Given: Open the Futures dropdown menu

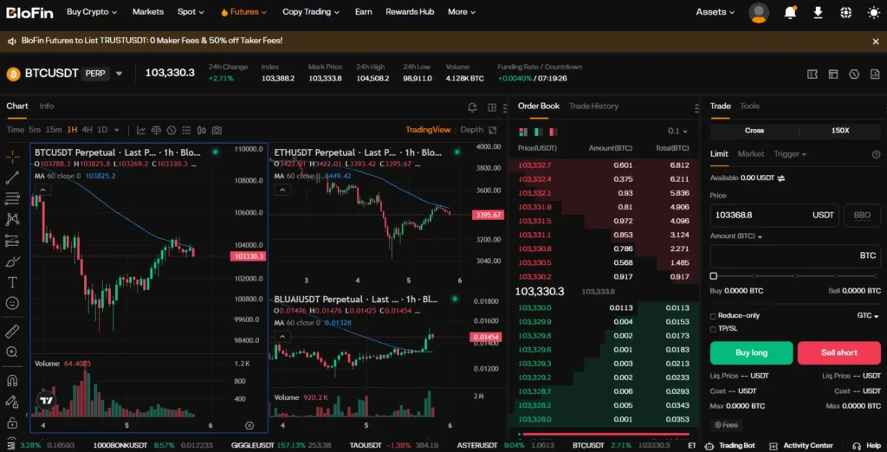Looking at the screenshot, I should pos(243,12).
